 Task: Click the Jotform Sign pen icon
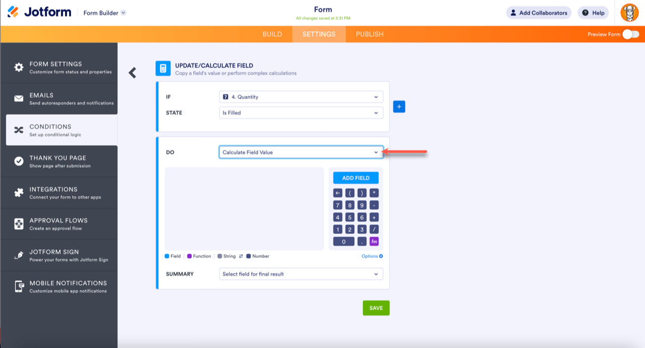pyautogui.click(x=19, y=255)
